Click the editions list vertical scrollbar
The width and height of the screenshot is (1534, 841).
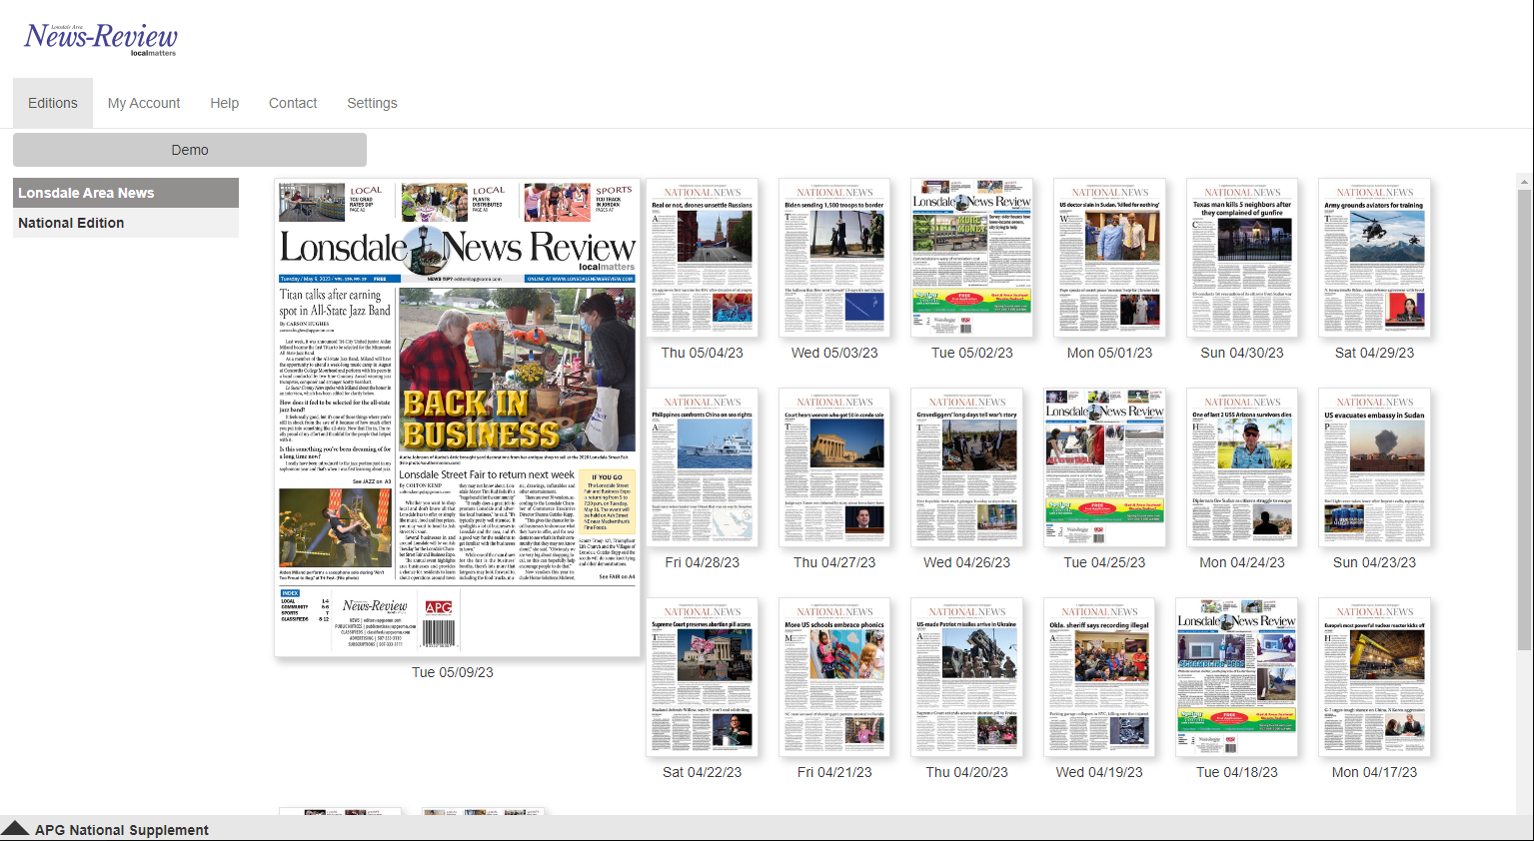tap(1524, 420)
